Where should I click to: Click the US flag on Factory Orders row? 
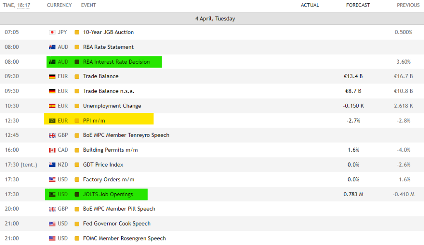point(52,179)
